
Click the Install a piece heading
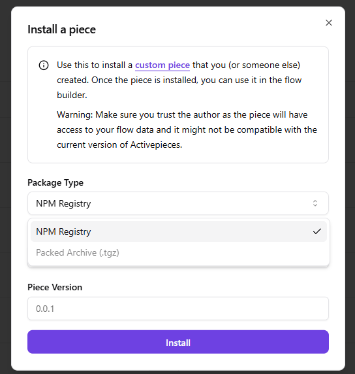pos(61,29)
